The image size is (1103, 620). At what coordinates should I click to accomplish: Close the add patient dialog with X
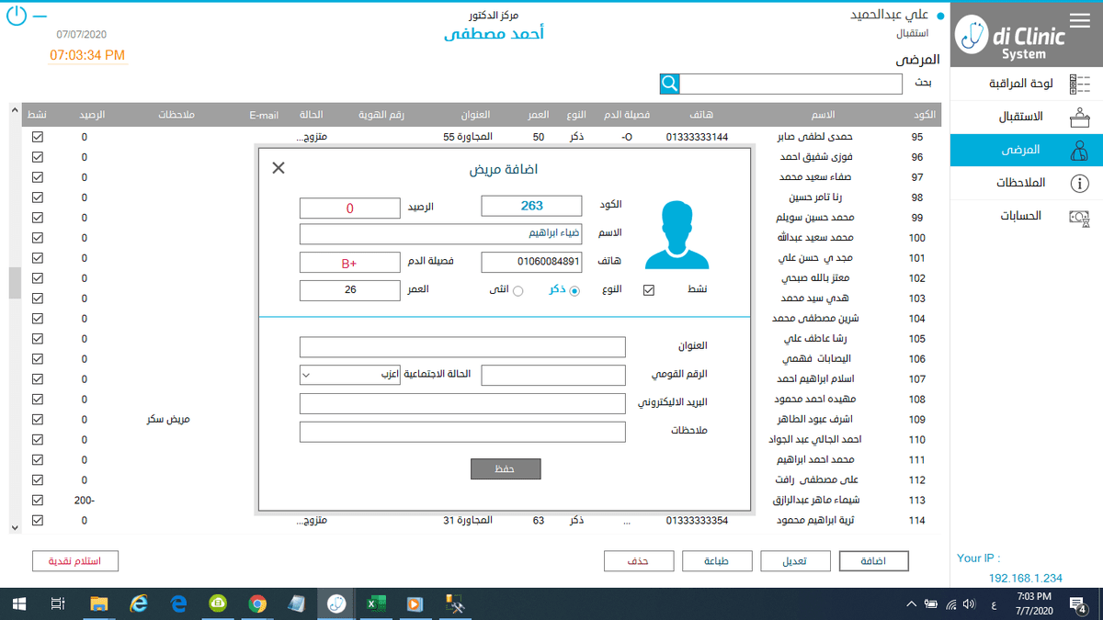[x=279, y=168]
